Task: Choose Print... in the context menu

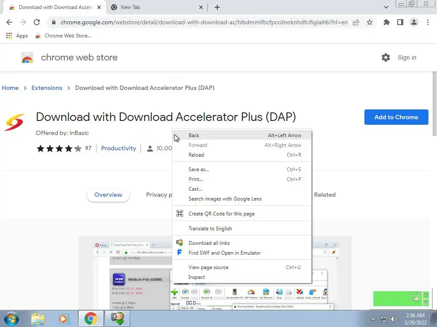Action: coord(242,179)
